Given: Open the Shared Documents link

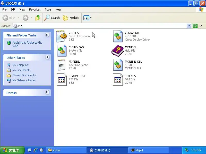Looking at the screenshot, I should (24, 75).
